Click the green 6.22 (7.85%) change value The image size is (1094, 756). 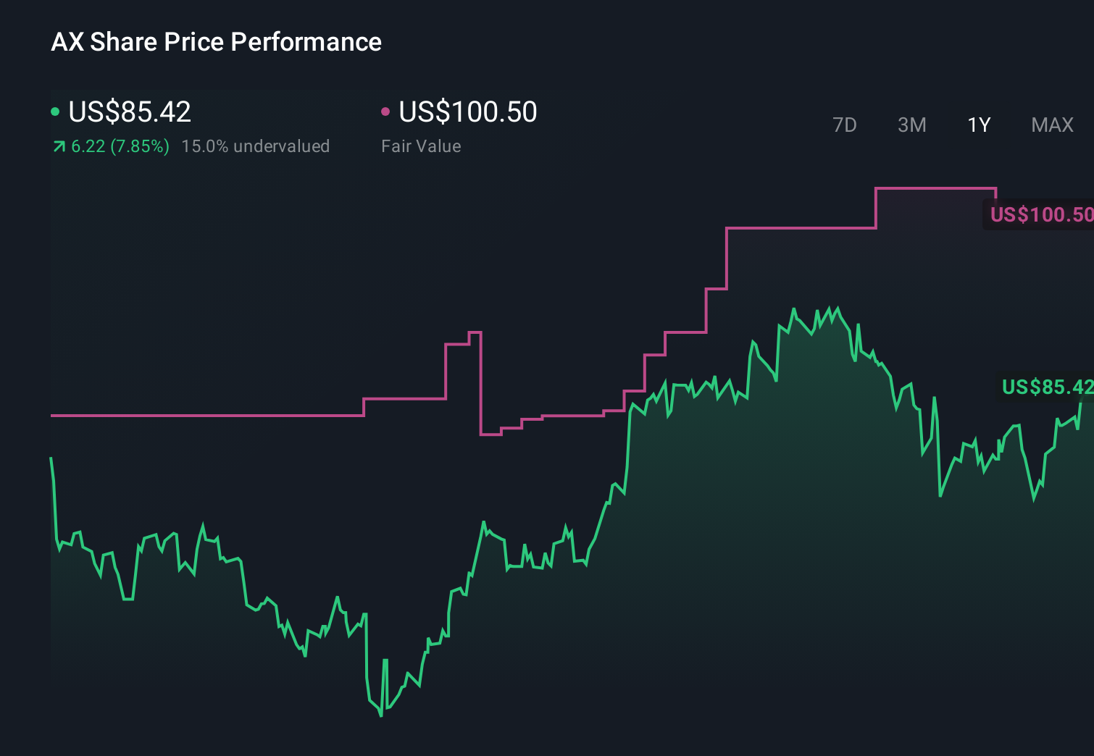coord(120,146)
